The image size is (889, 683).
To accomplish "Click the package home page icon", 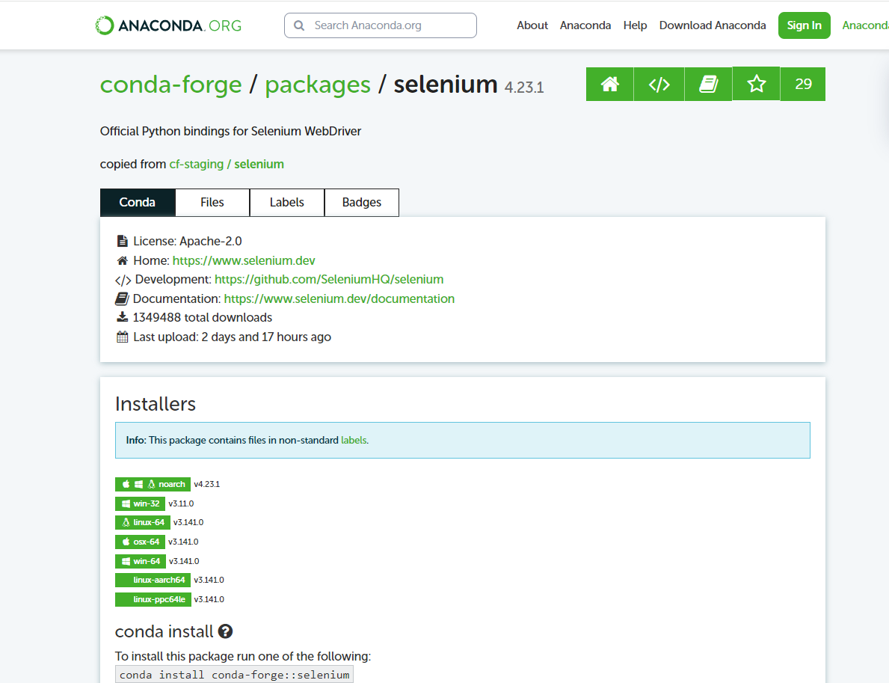I will [609, 84].
